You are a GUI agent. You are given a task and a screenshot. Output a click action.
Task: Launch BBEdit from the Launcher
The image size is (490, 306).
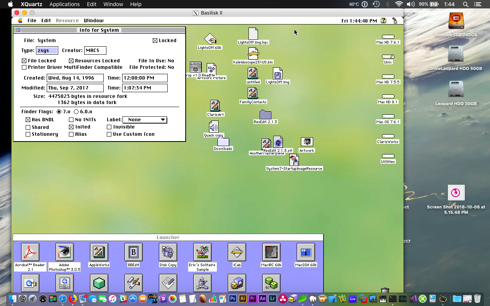pos(133,252)
